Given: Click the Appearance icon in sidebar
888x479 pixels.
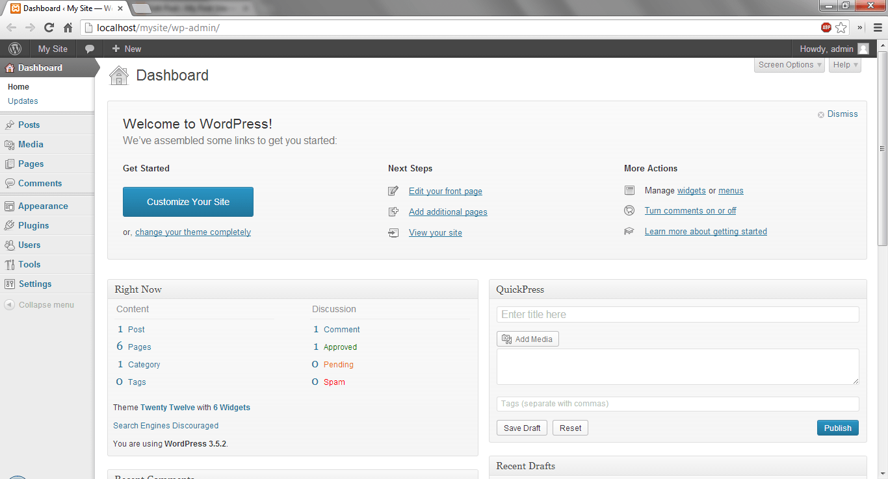Looking at the screenshot, I should pos(9,206).
